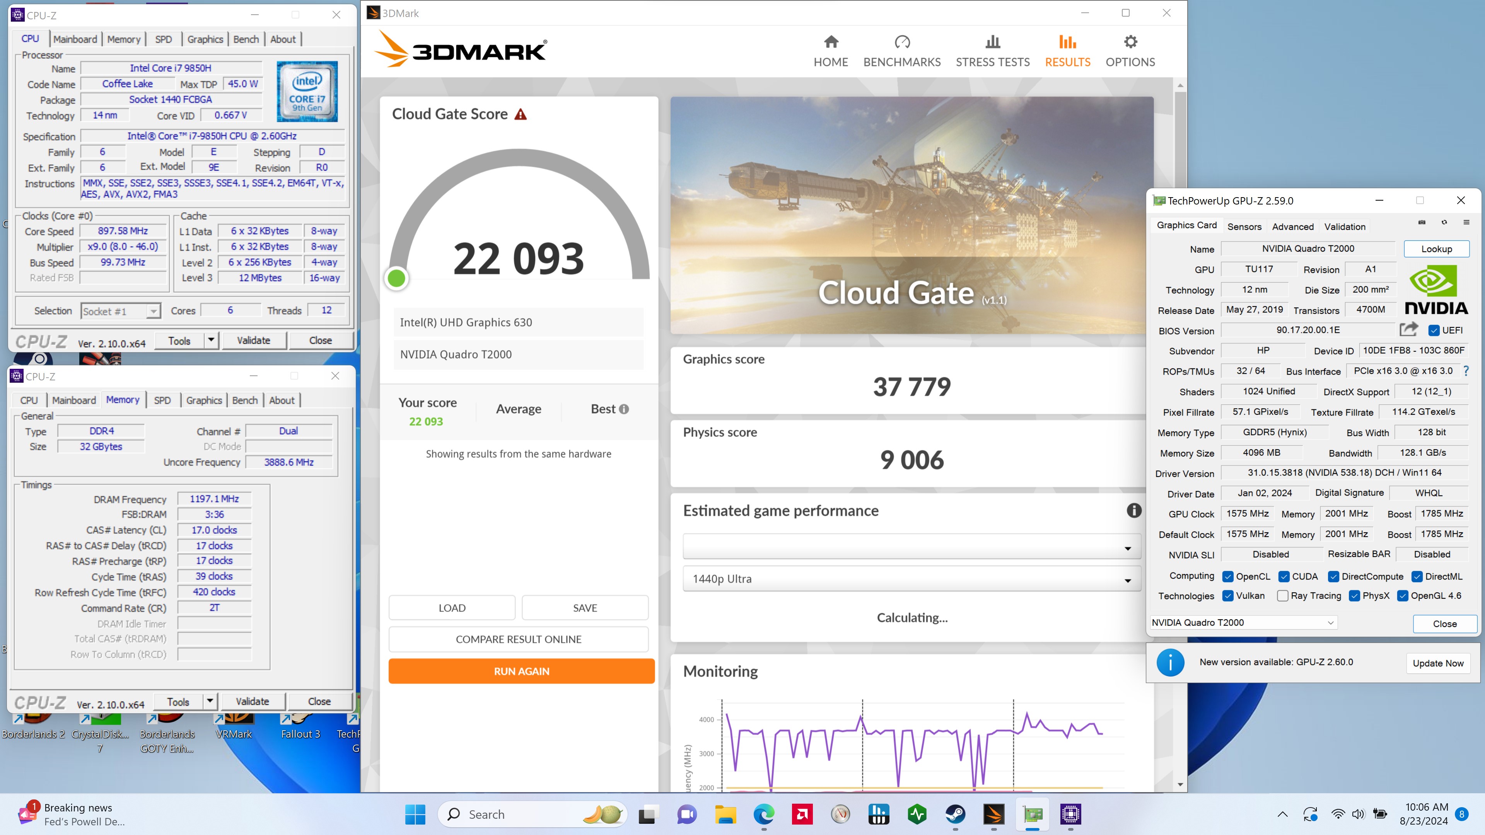Switch to Sensors tab in GPU-Z
Screen dimensions: 1485x835
(1244, 227)
